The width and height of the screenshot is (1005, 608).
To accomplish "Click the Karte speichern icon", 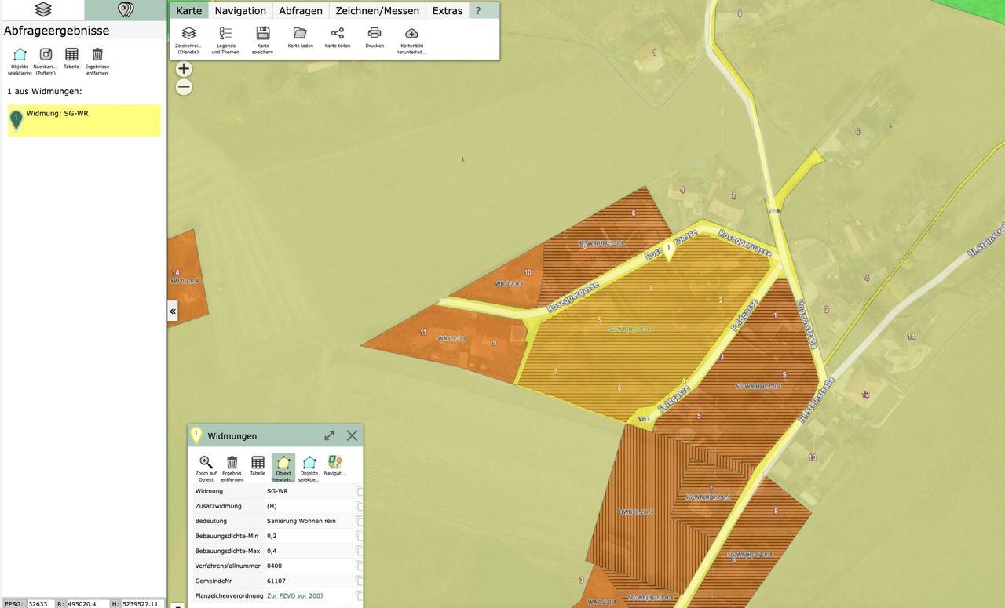I will [263, 34].
